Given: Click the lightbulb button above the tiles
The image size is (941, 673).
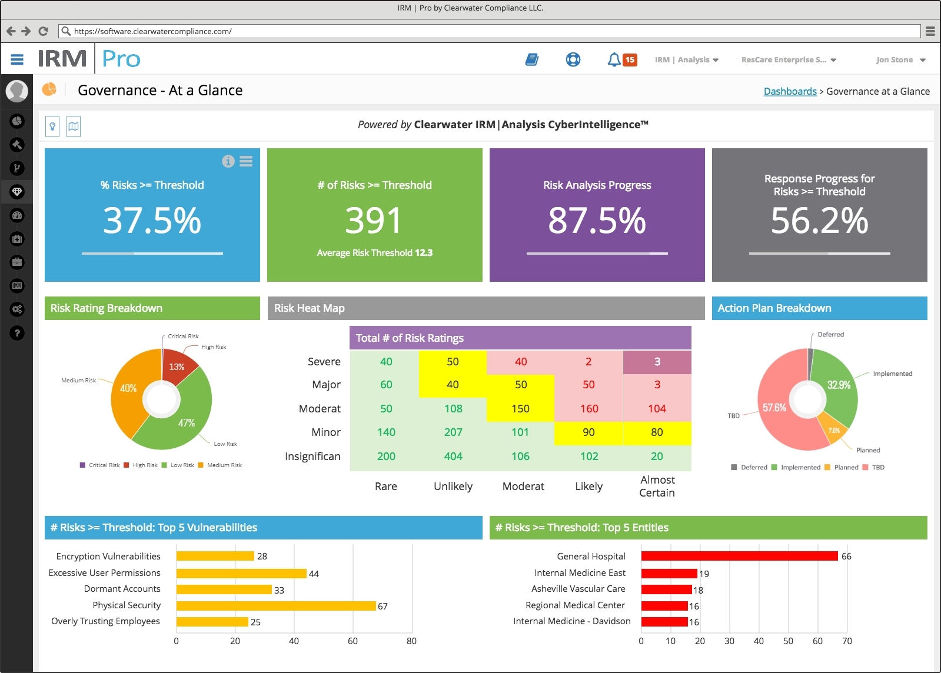Looking at the screenshot, I should point(52,126).
